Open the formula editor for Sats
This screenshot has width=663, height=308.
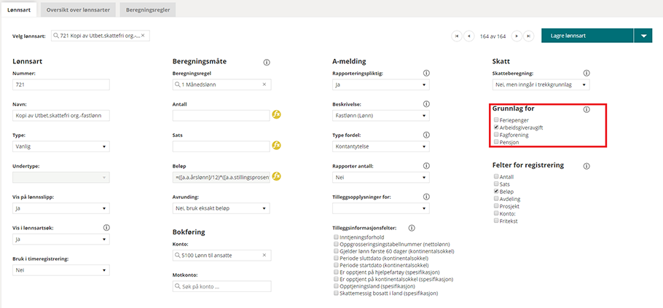[x=277, y=146]
